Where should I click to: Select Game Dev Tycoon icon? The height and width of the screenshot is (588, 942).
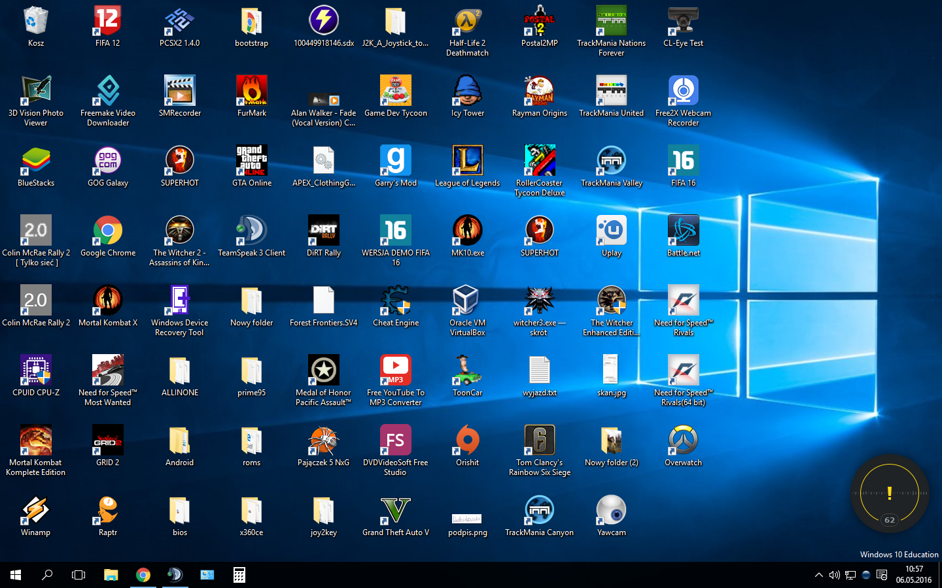click(396, 91)
